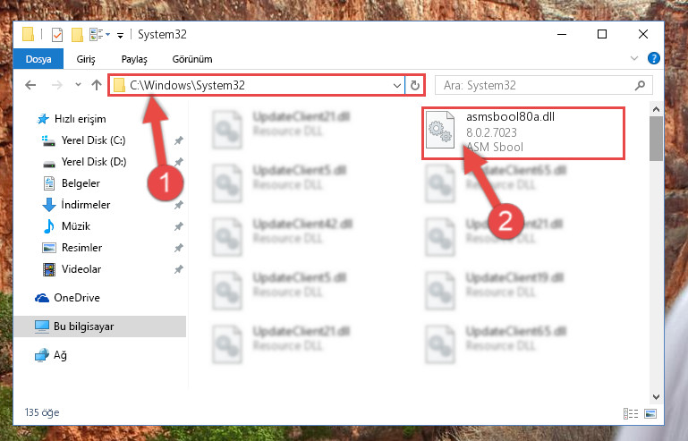688x441 pixels.
Task: Click the up one level arrow
Action: (97, 85)
